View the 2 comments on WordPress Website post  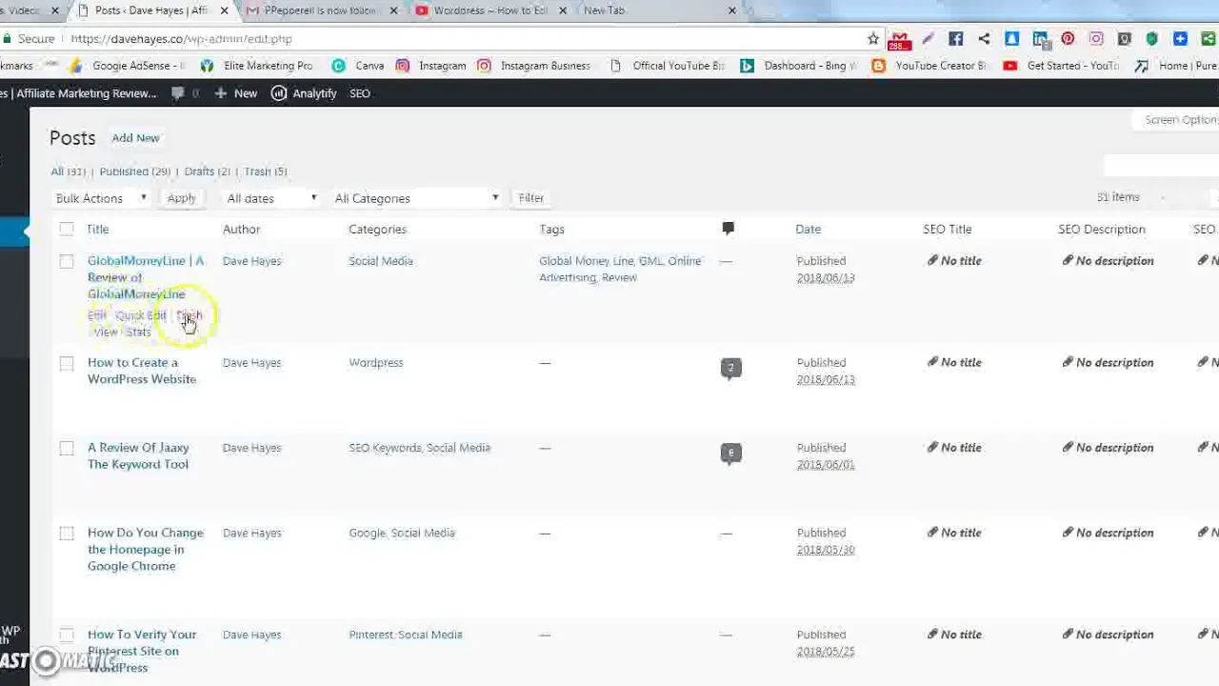coord(730,369)
